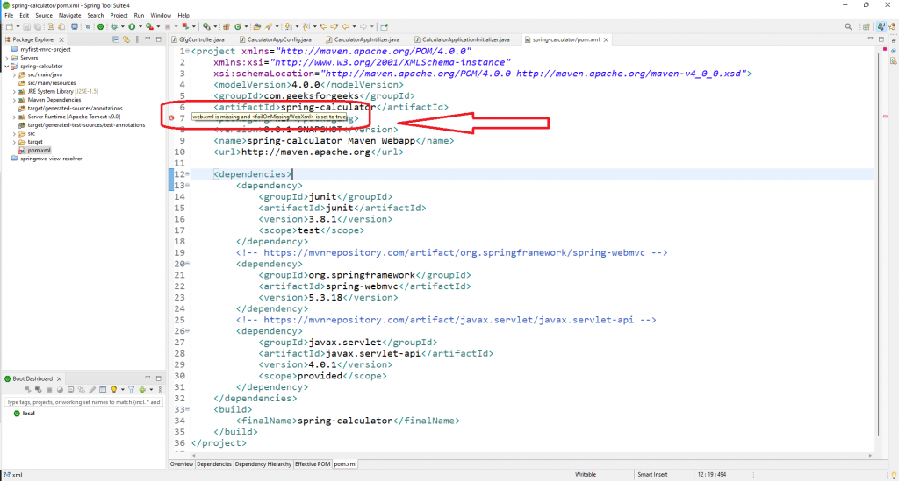The image size is (899, 481).
Task: Click the horizontal scrollbar below editor
Action: click(531, 456)
